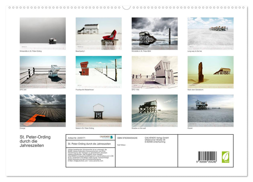This screenshot has height=182, width=253.
Task: Click the Nach dem Sandsturm thumbnail
Action: coord(211,72)
